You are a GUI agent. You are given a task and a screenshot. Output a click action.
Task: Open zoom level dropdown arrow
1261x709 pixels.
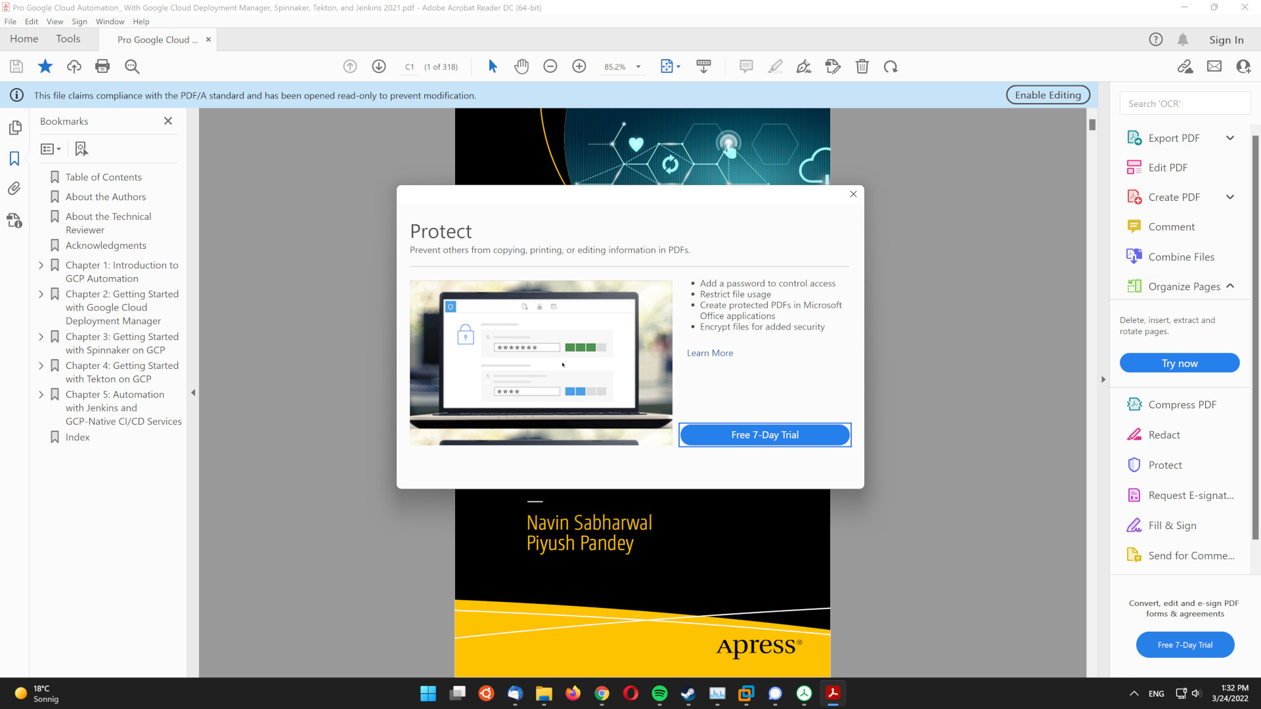click(x=638, y=67)
